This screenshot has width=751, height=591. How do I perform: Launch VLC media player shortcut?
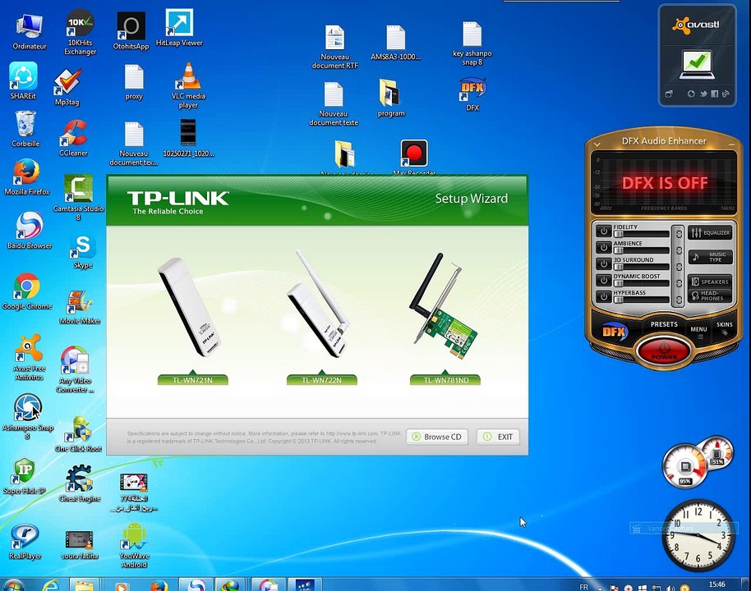188,85
